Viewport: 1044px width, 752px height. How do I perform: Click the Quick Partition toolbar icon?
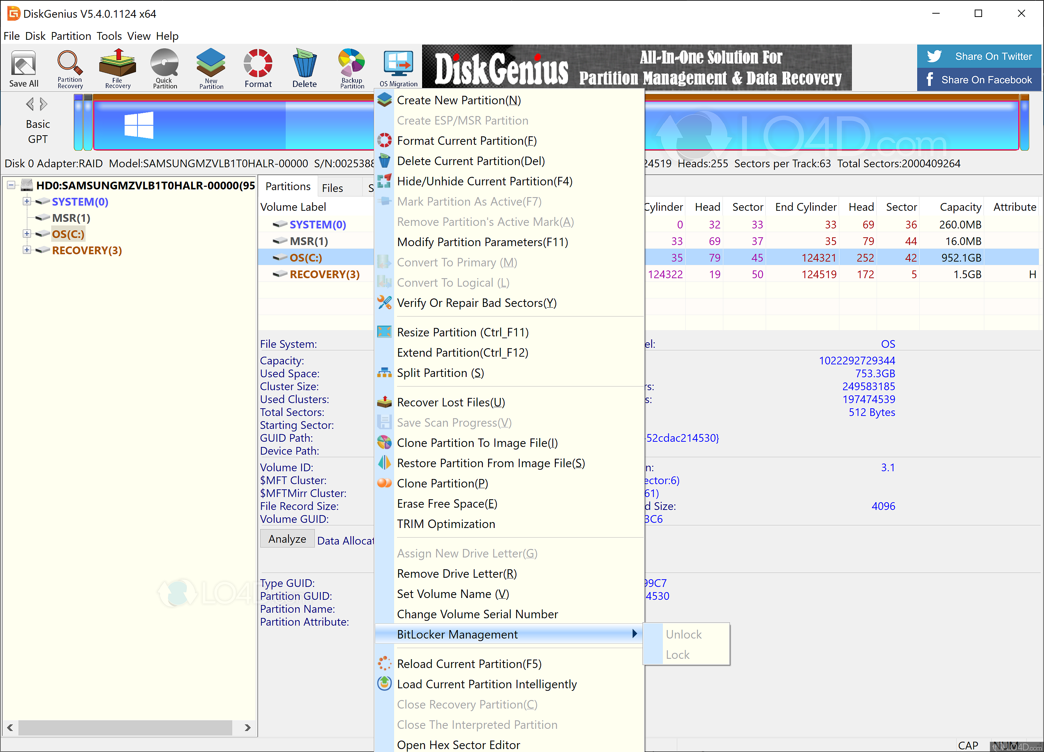coord(165,69)
